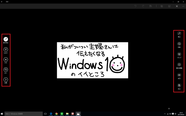Open the red app on the taskbar

tap(73, 114)
